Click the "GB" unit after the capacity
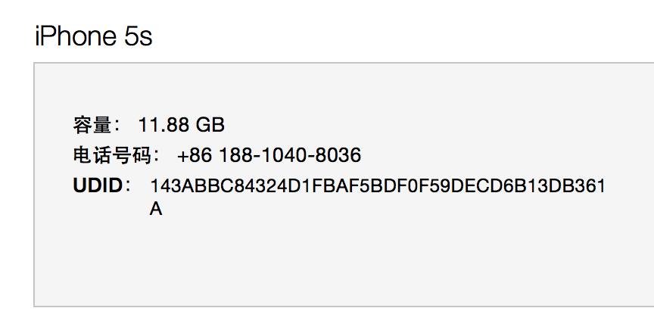This screenshot has width=654, height=333. pyautogui.click(x=210, y=125)
